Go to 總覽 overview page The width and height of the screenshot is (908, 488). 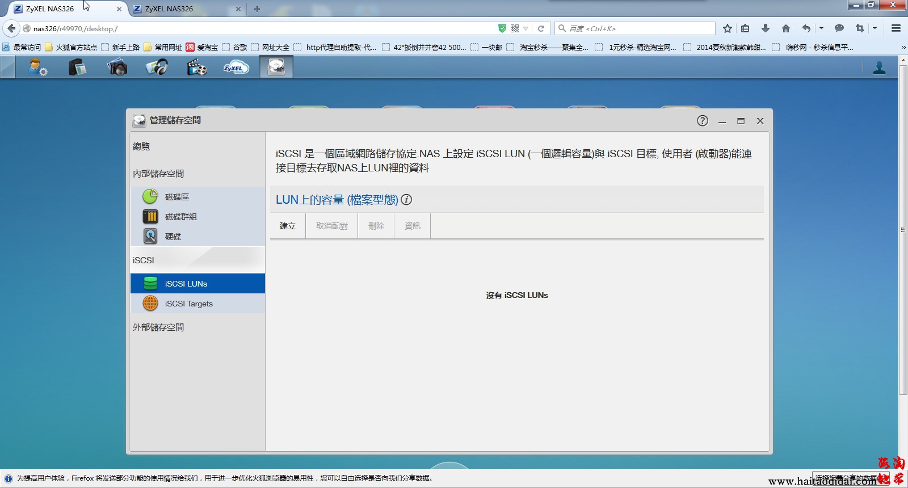141,146
